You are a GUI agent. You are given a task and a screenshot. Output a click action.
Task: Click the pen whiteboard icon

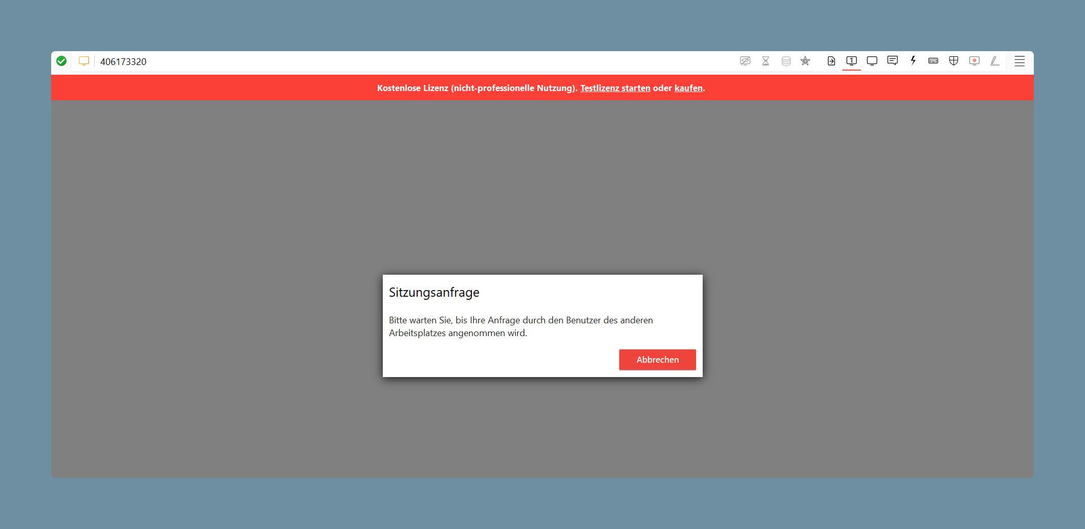pos(995,61)
